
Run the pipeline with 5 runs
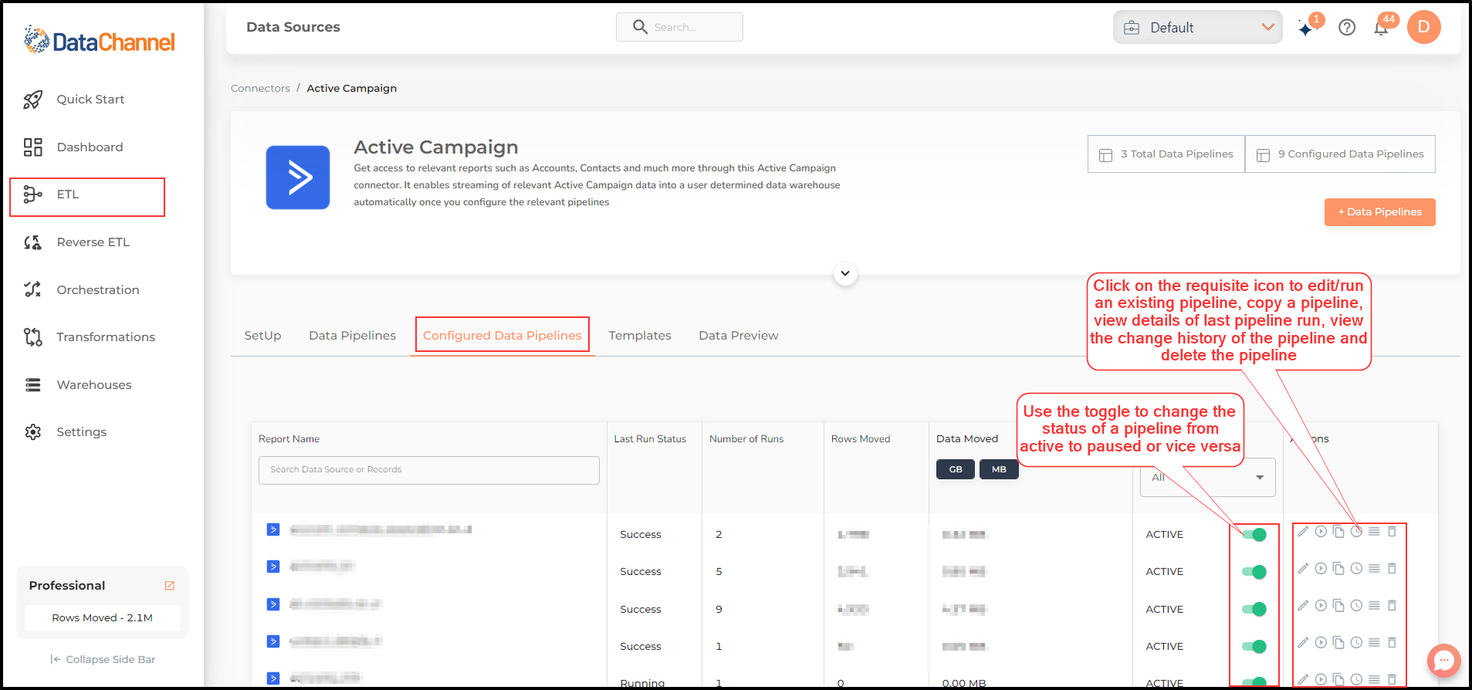pos(1321,568)
